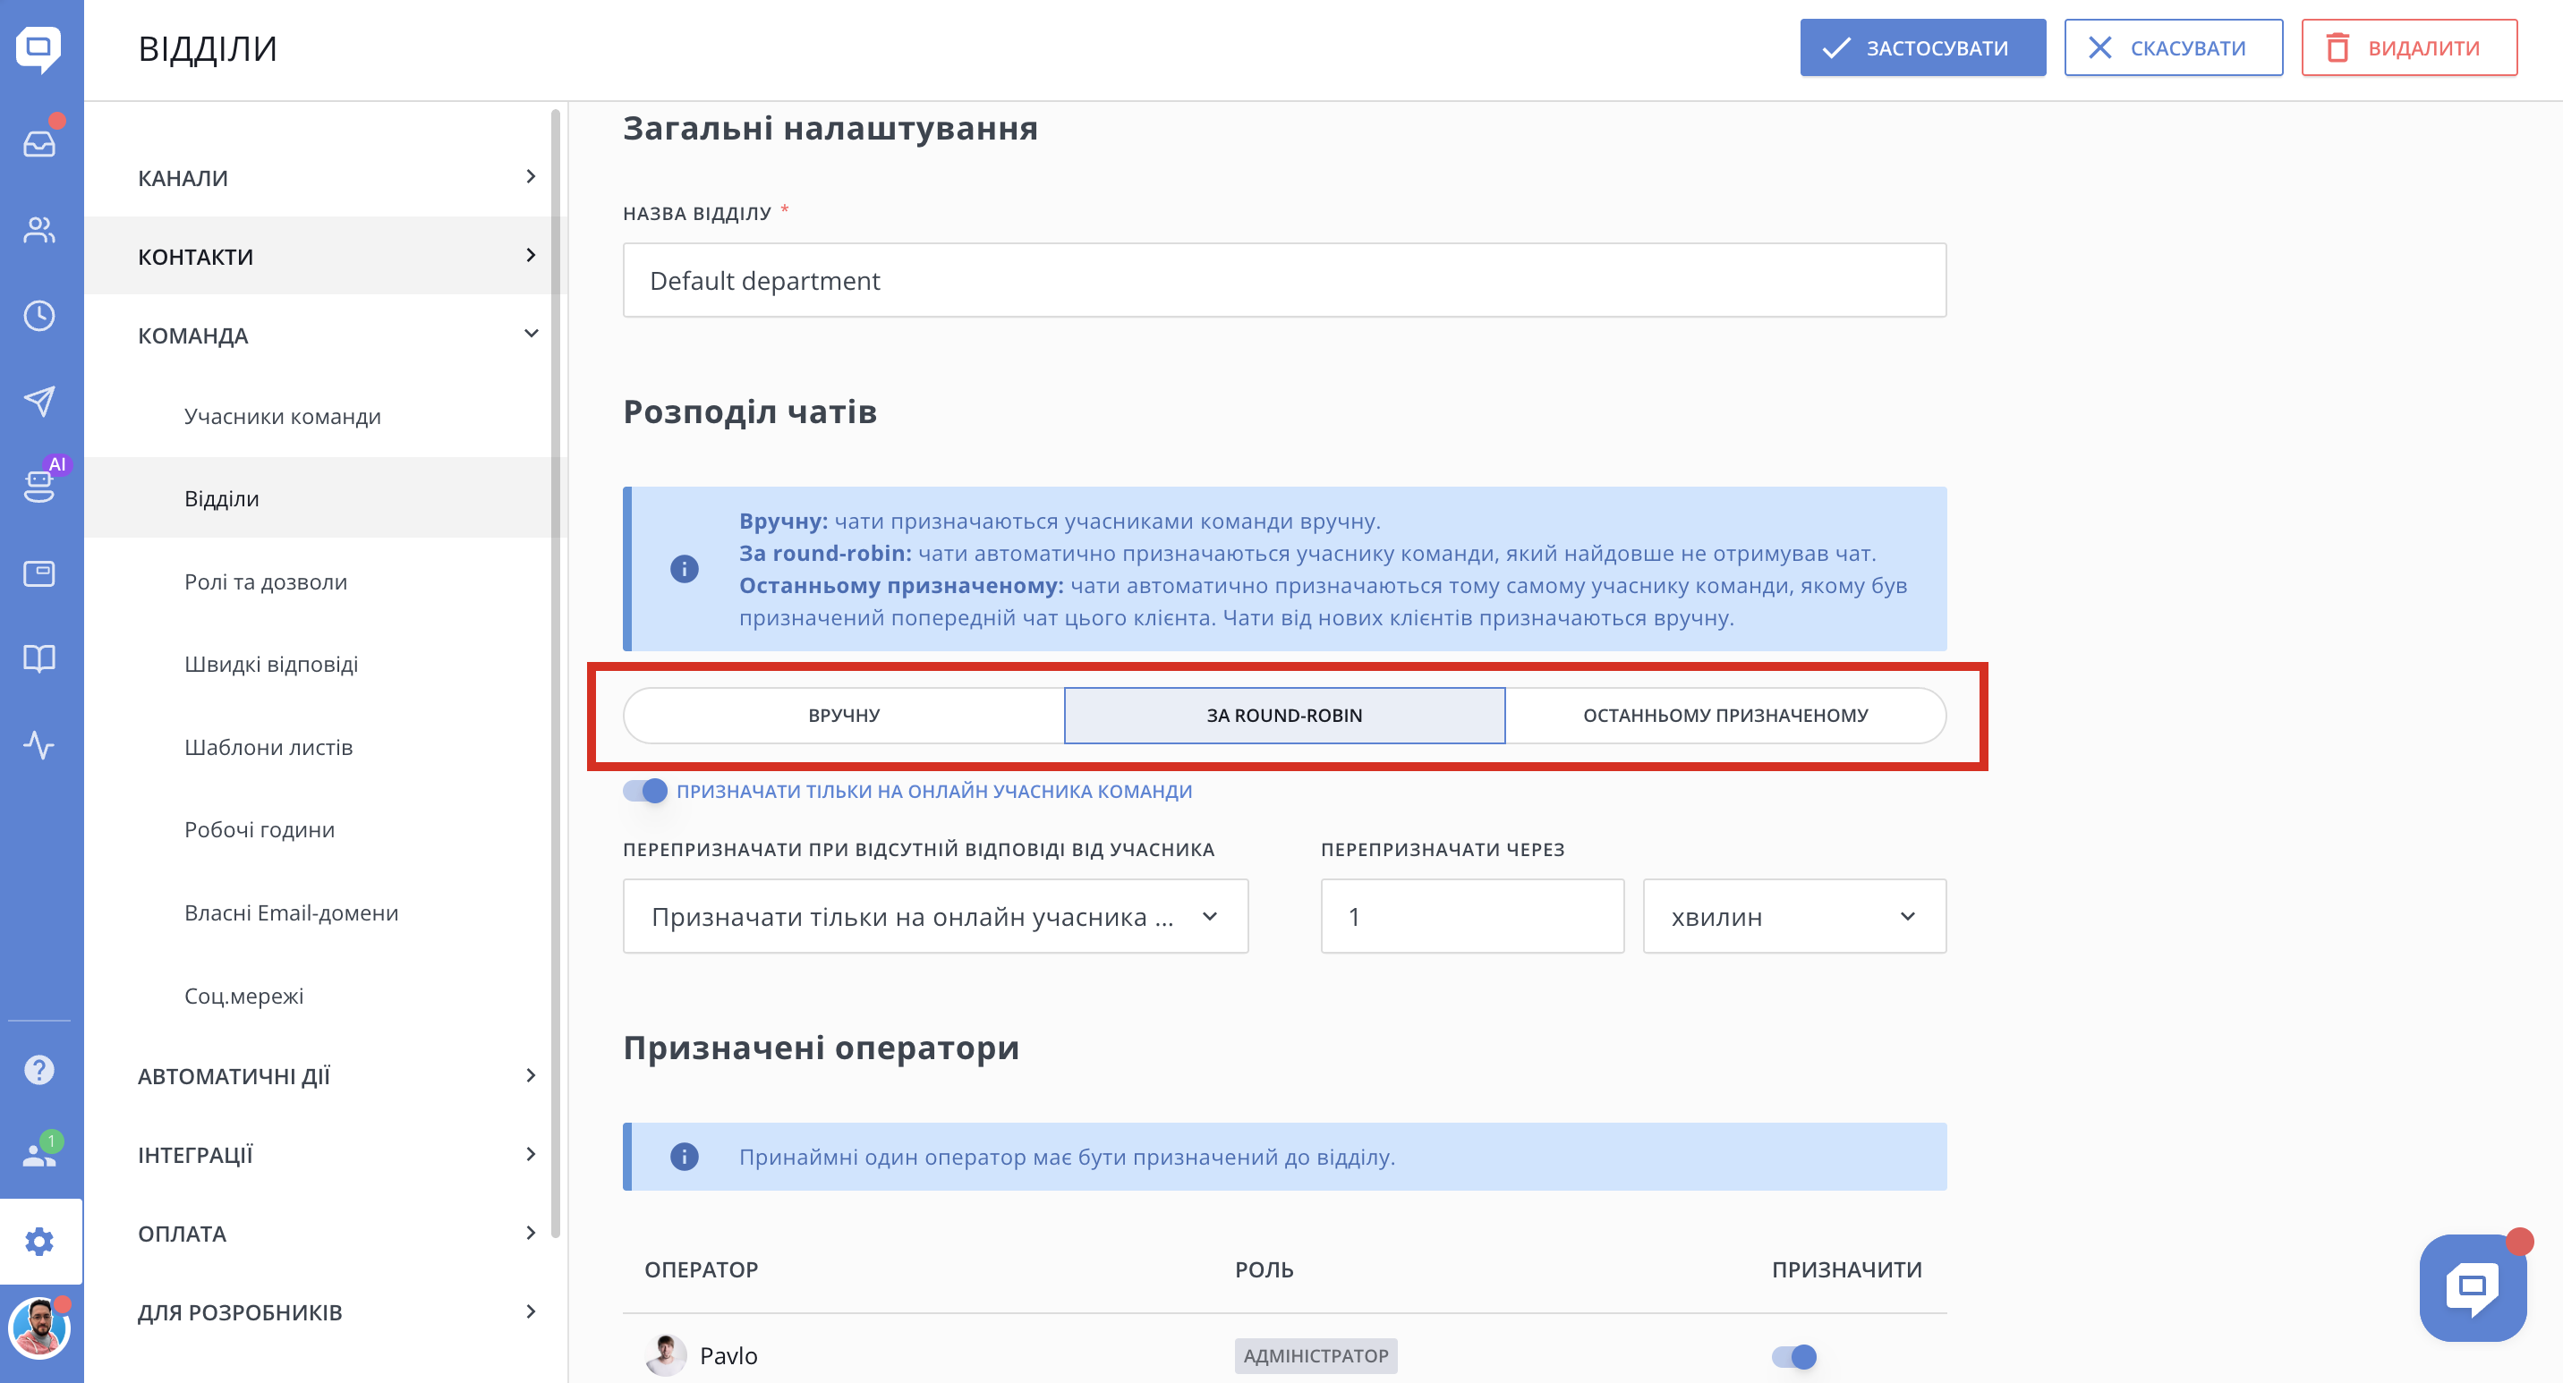Toggle assign only to online team member
The width and height of the screenshot is (2563, 1383).
pos(646,792)
